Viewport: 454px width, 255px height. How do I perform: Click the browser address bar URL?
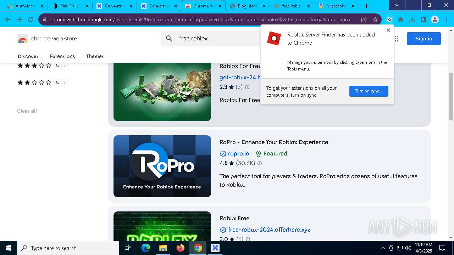202,19
